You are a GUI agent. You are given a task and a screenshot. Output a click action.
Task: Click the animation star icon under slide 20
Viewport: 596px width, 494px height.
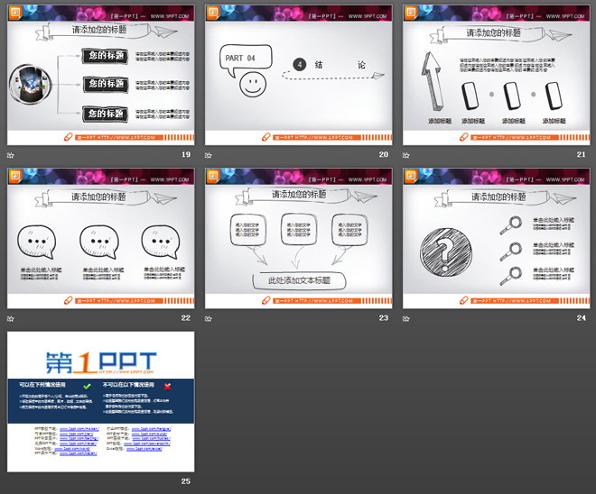(210, 155)
